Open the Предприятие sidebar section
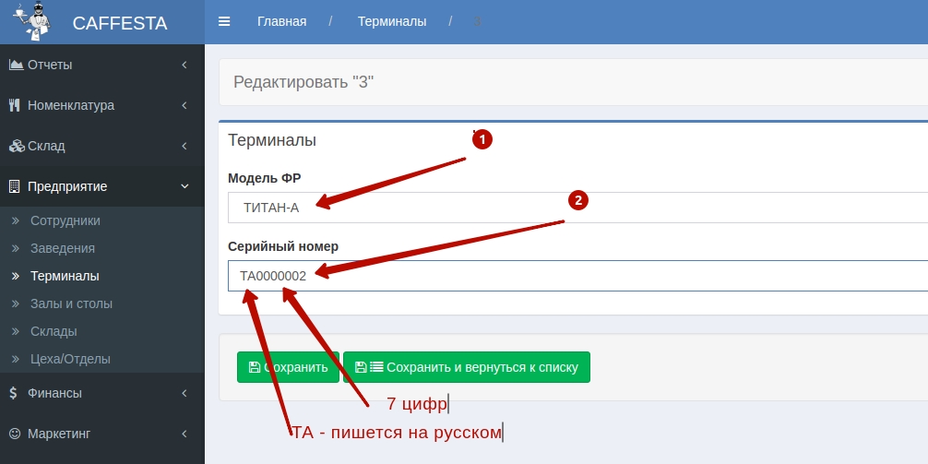The width and height of the screenshot is (928, 464). click(102, 186)
